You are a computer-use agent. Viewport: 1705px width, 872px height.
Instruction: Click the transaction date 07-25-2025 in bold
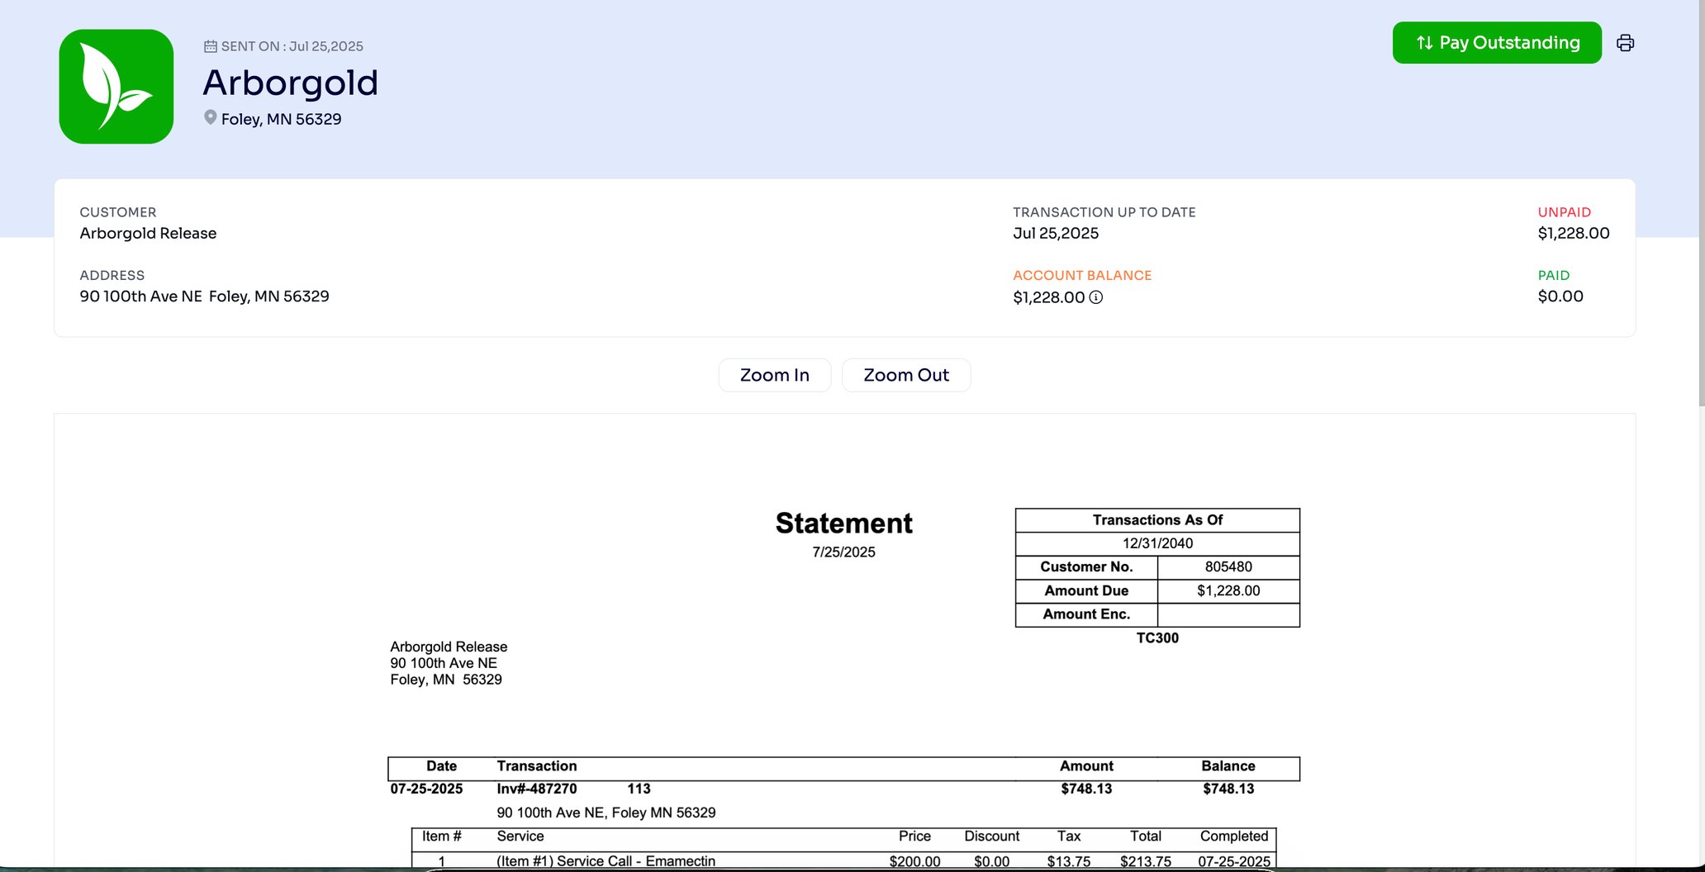coord(426,789)
